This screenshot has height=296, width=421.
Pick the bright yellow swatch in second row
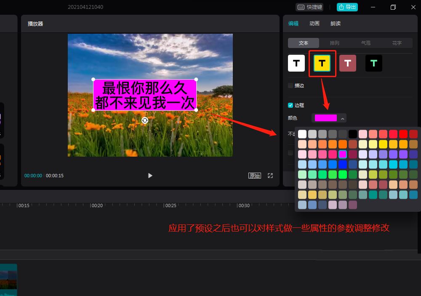pos(383,144)
